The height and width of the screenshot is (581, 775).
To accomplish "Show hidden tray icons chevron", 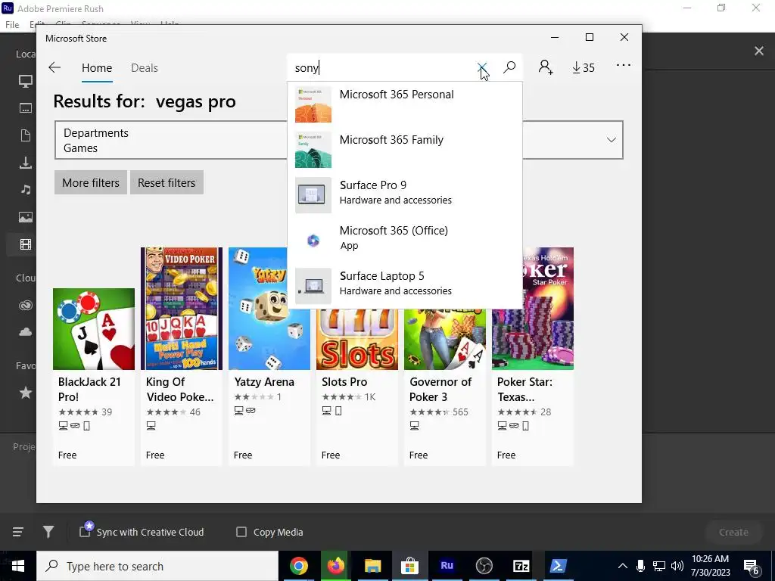I will coord(623,566).
